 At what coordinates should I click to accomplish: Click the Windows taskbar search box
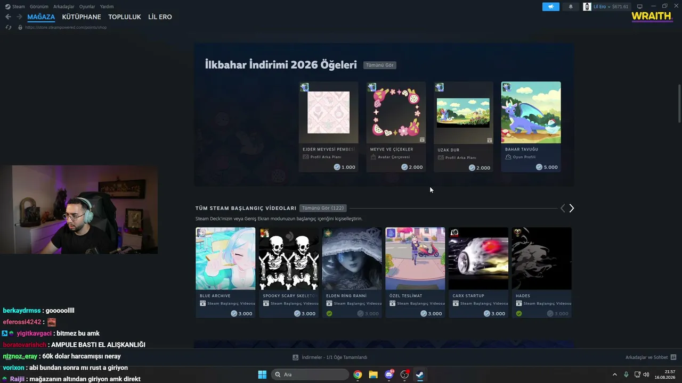click(310, 374)
